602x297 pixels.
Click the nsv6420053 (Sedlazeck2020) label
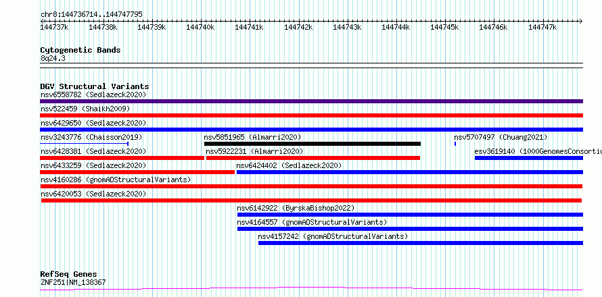pos(93,194)
